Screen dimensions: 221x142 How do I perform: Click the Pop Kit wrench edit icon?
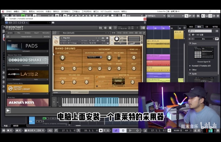coord(56,38)
